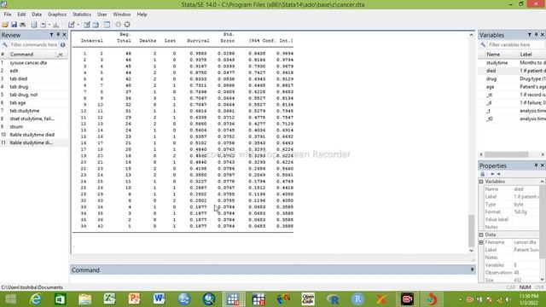
Task: Click the Save floppy disk icon
Action: (14, 25)
